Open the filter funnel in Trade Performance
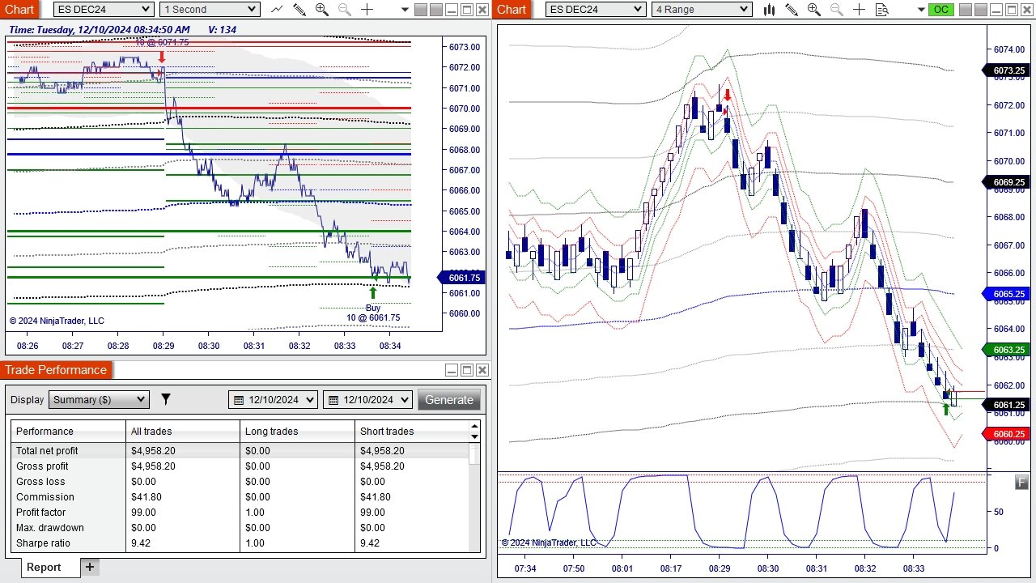The height and width of the screenshot is (583, 1036). tap(166, 399)
